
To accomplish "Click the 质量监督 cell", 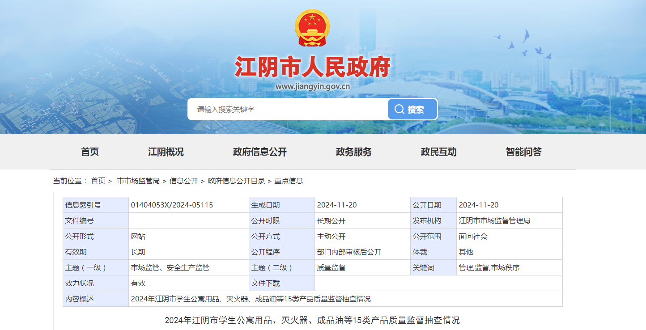I will [x=362, y=268].
